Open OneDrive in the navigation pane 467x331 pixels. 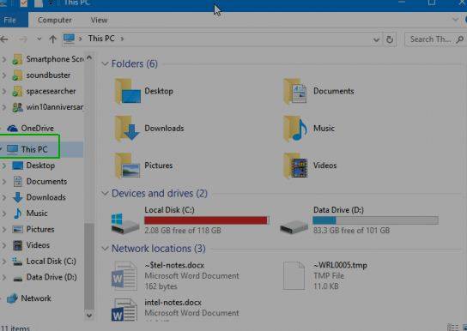tap(30, 128)
